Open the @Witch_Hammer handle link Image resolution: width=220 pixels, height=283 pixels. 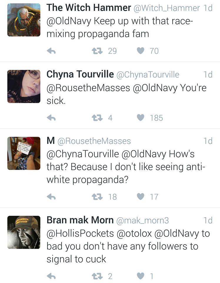[x=167, y=8]
